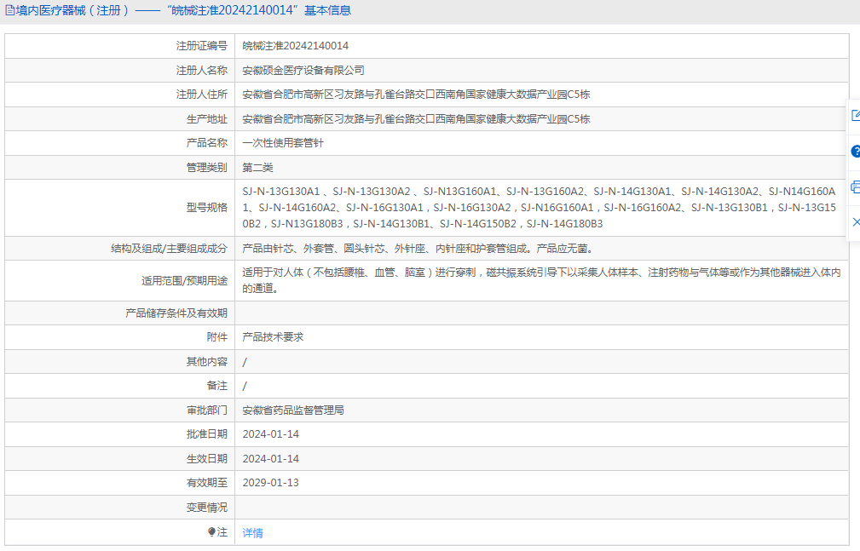The width and height of the screenshot is (860, 551).
Task: Click the 适用范围/预期用途 label
Action: (184, 281)
